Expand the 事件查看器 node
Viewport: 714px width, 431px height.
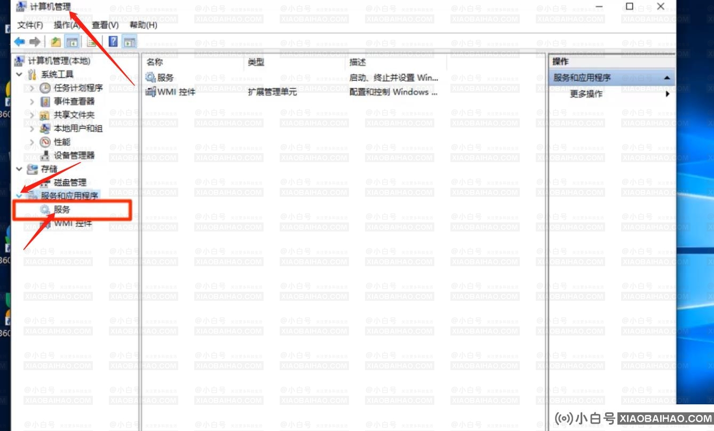[x=32, y=101]
